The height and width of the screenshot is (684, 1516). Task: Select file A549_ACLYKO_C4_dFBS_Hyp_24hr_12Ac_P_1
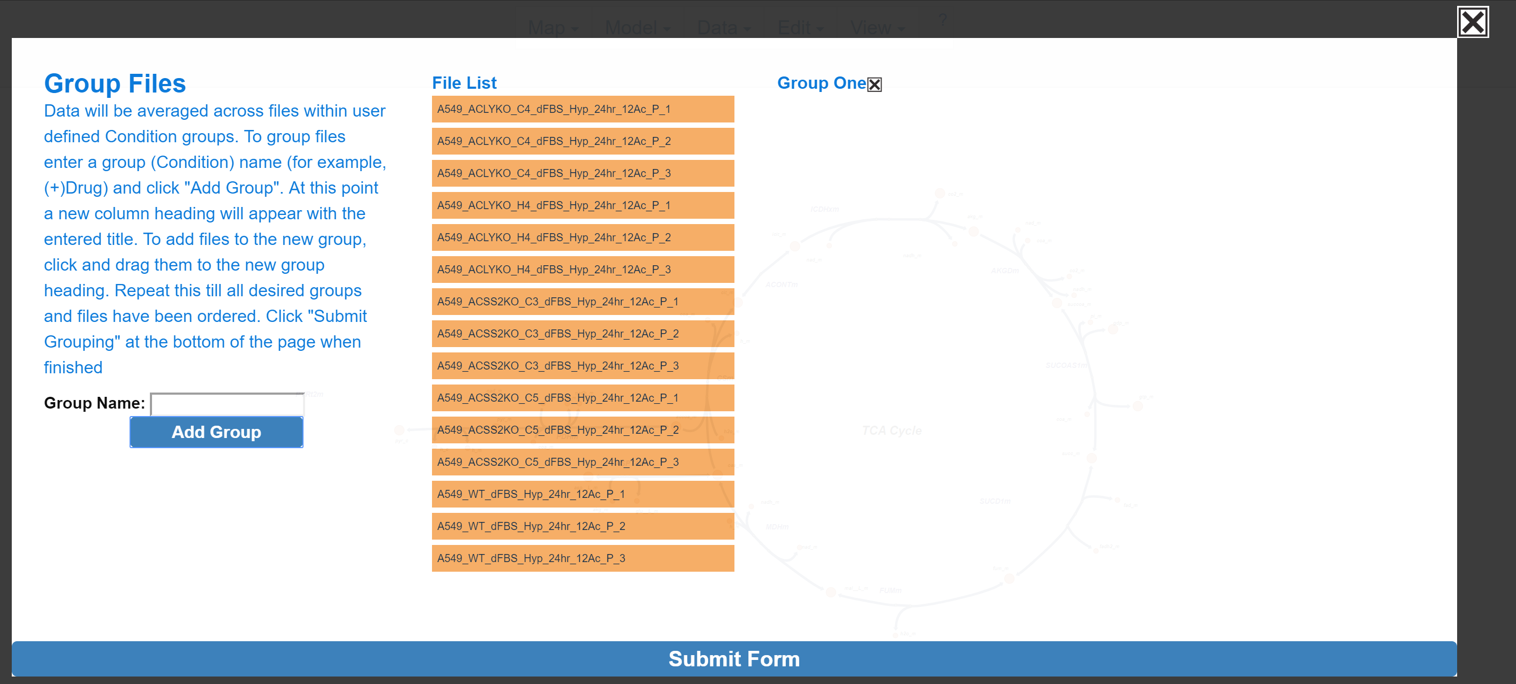point(582,109)
